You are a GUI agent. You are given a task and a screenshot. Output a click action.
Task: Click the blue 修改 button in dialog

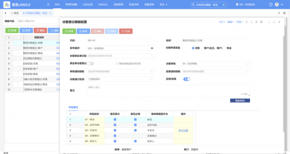pos(83,31)
